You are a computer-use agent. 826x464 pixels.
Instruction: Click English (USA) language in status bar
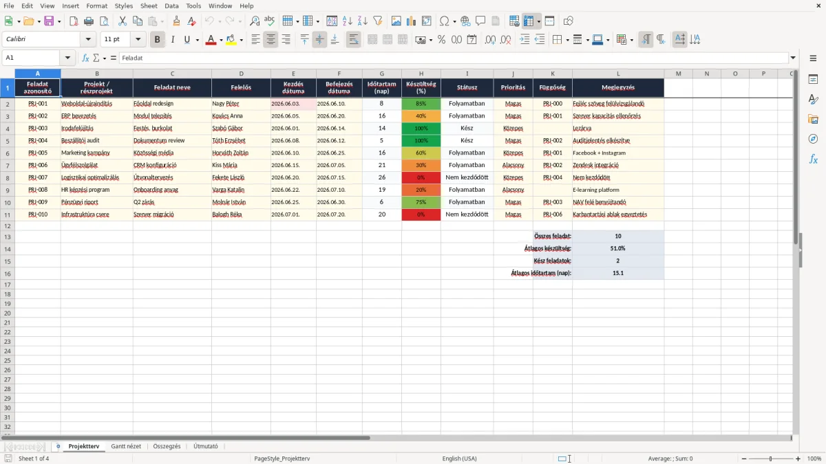coord(459,459)
